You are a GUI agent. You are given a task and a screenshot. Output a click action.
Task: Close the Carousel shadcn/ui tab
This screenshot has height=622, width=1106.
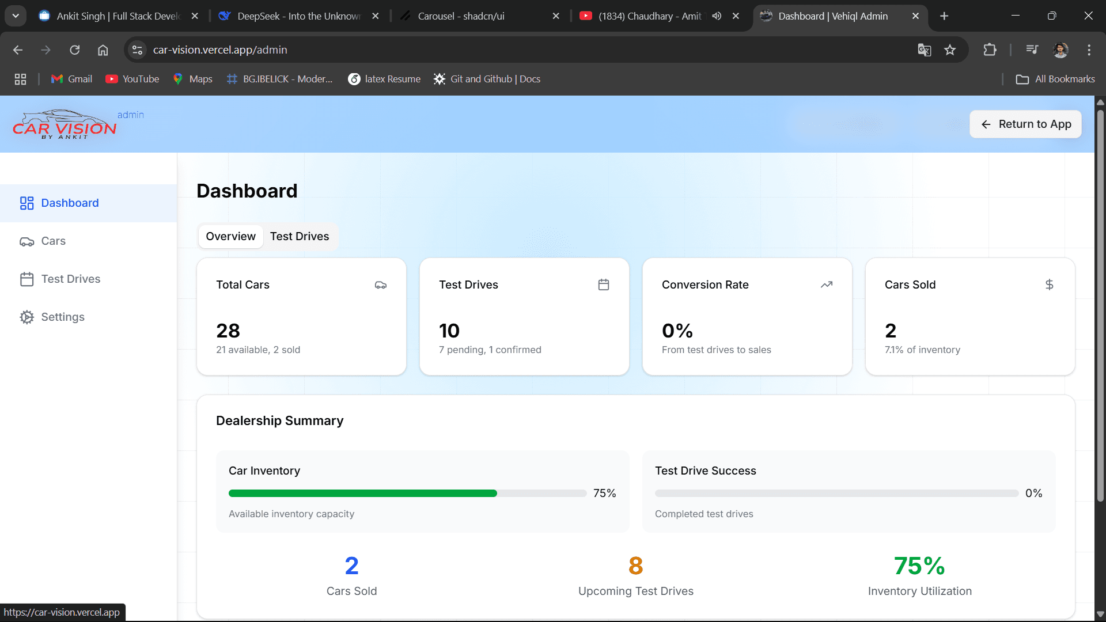[556, 16]
